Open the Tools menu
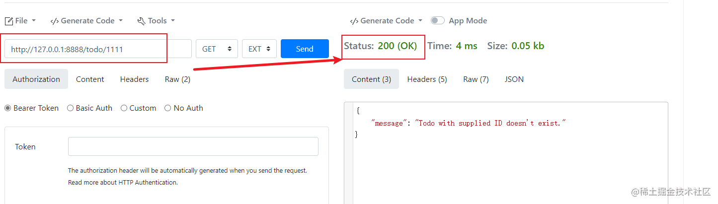718x204 pixels. coord(157,21)
